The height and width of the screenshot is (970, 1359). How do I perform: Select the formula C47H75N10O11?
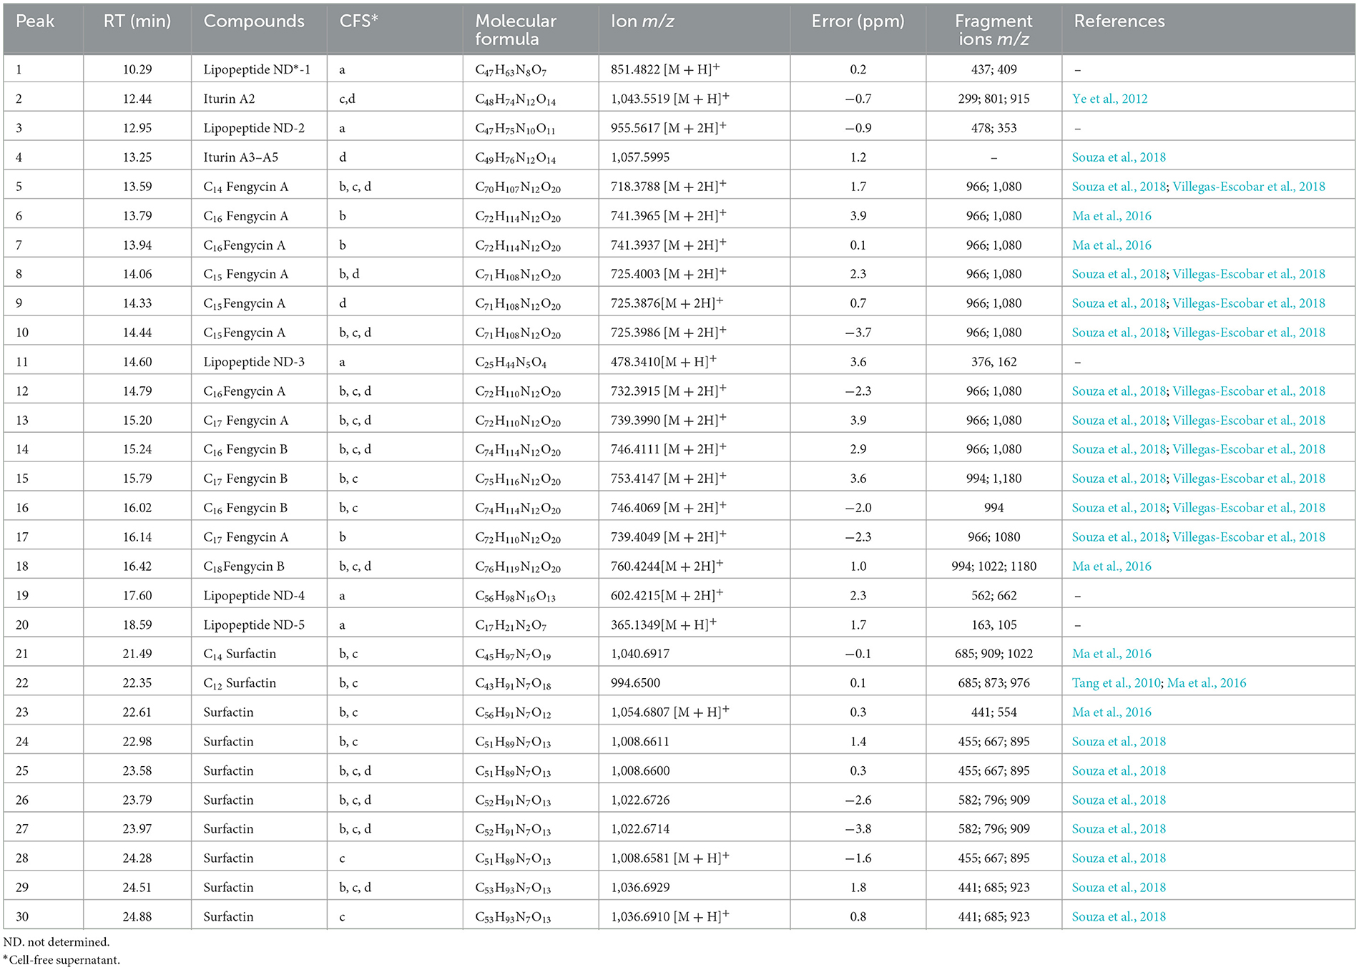coord(515,129)
